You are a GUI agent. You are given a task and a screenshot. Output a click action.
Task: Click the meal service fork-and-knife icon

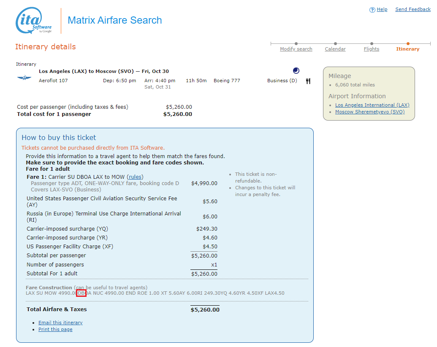pos(308,81)
